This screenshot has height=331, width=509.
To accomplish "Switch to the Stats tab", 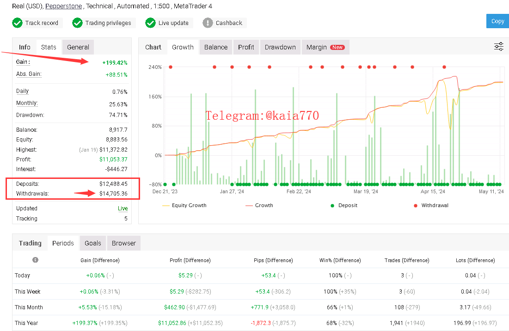I will (x=49, y=47).
